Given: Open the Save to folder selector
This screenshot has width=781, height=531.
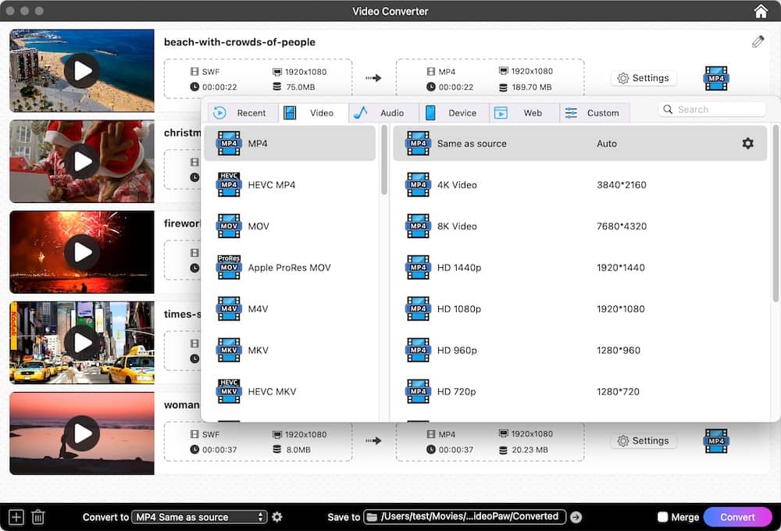Looking at the screenshot, I should (464, 516).
